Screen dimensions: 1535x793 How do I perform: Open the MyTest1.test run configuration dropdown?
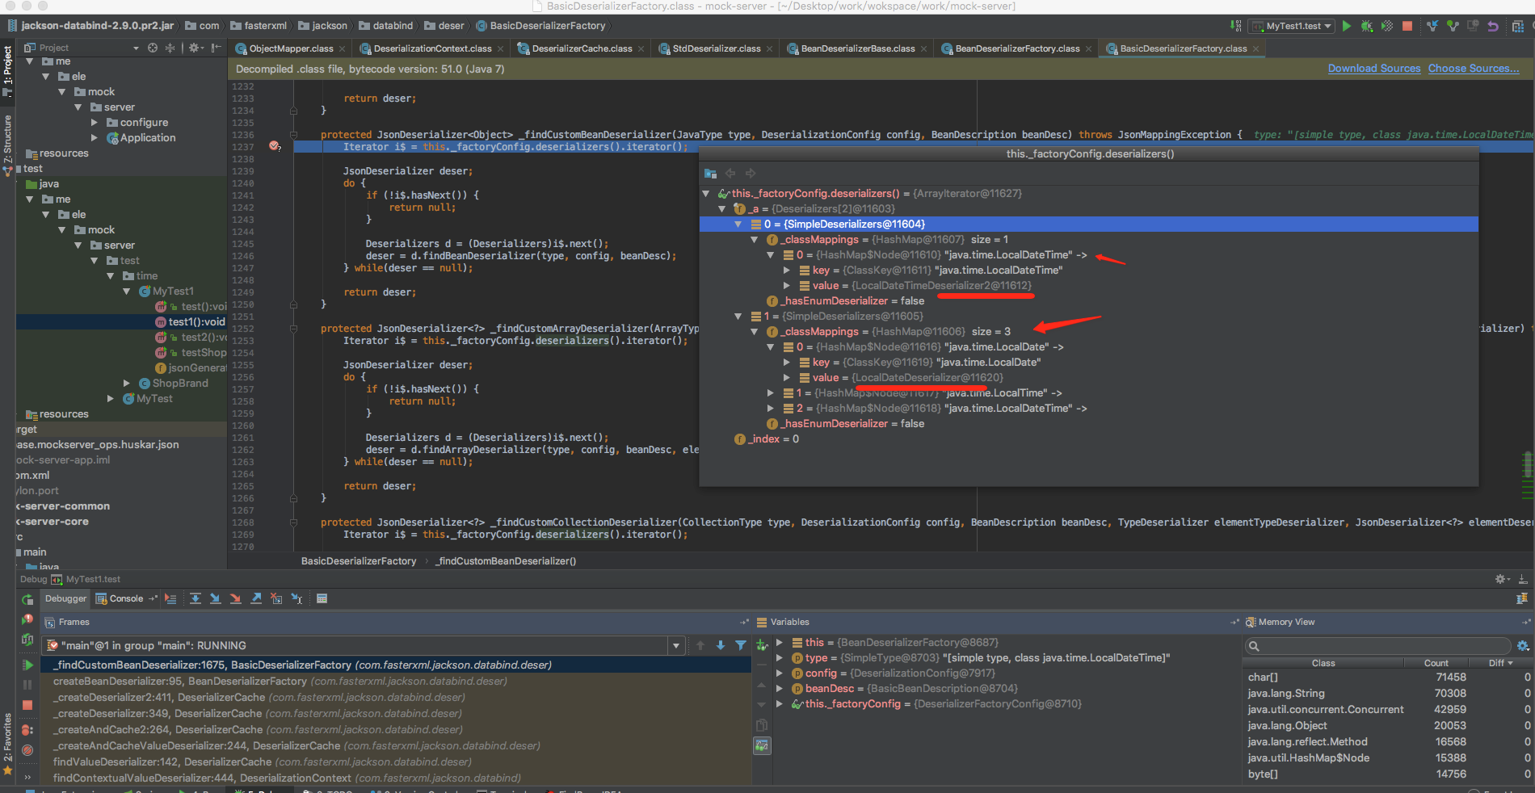click(1327, 25)
